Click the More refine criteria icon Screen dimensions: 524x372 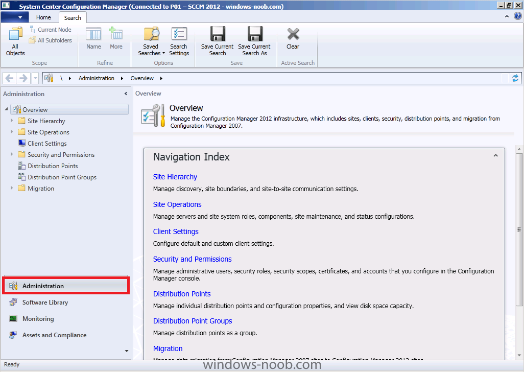[116, 38]
